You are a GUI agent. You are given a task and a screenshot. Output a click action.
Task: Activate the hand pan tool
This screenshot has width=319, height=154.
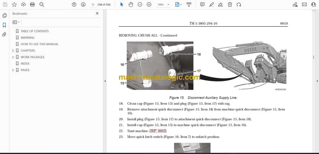click(130, 5)
